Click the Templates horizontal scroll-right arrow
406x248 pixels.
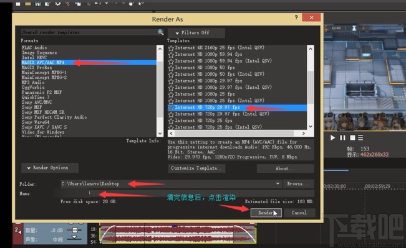click(304, 133)
